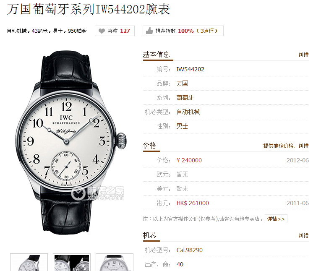Viewport: 321px width, 271px height.
Task: Select the third watch thumbnail
Action: point(115,263)
